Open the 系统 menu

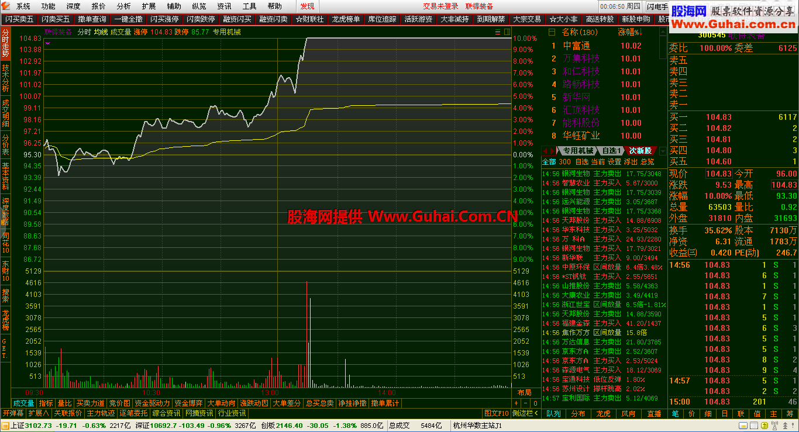(x=23, y=6)
